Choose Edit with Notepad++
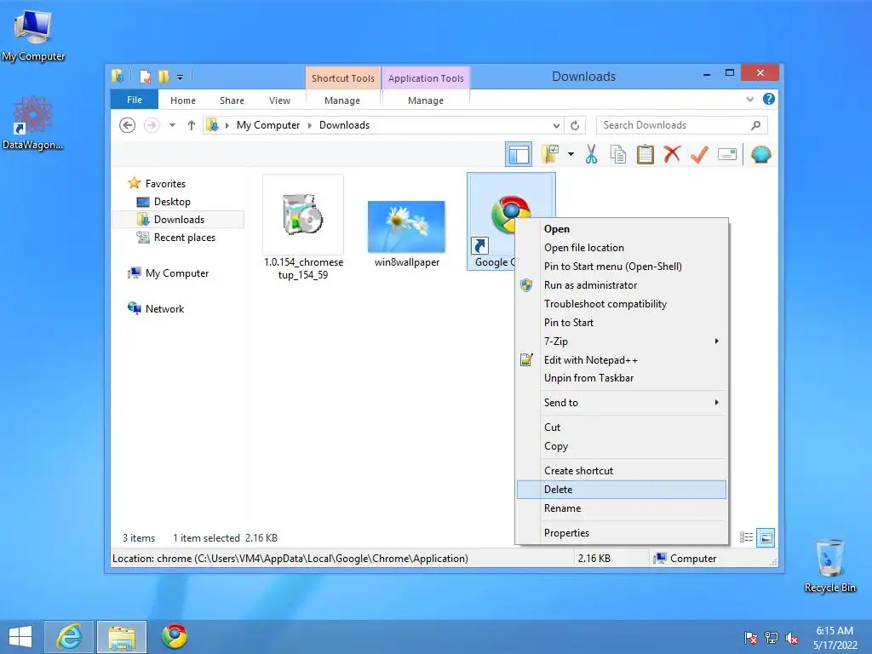 coord(621,360)
